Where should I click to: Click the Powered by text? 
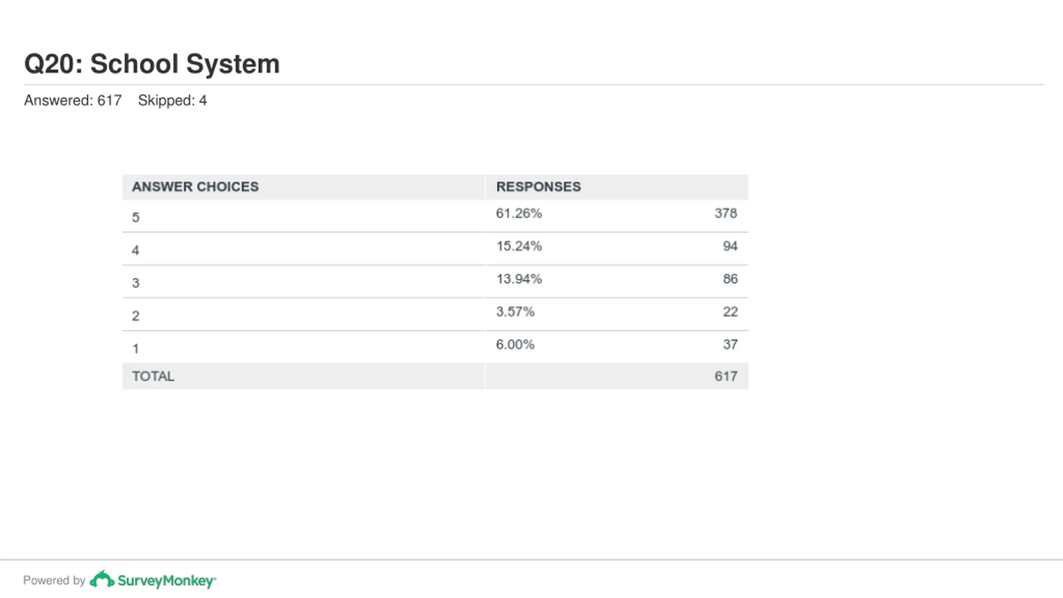54,580
